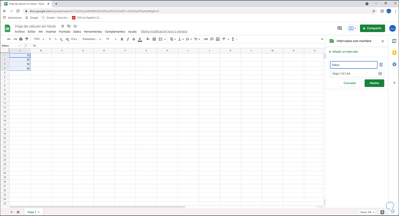
Task: Insert a link using the link icon
Action: tap(206, 39)
